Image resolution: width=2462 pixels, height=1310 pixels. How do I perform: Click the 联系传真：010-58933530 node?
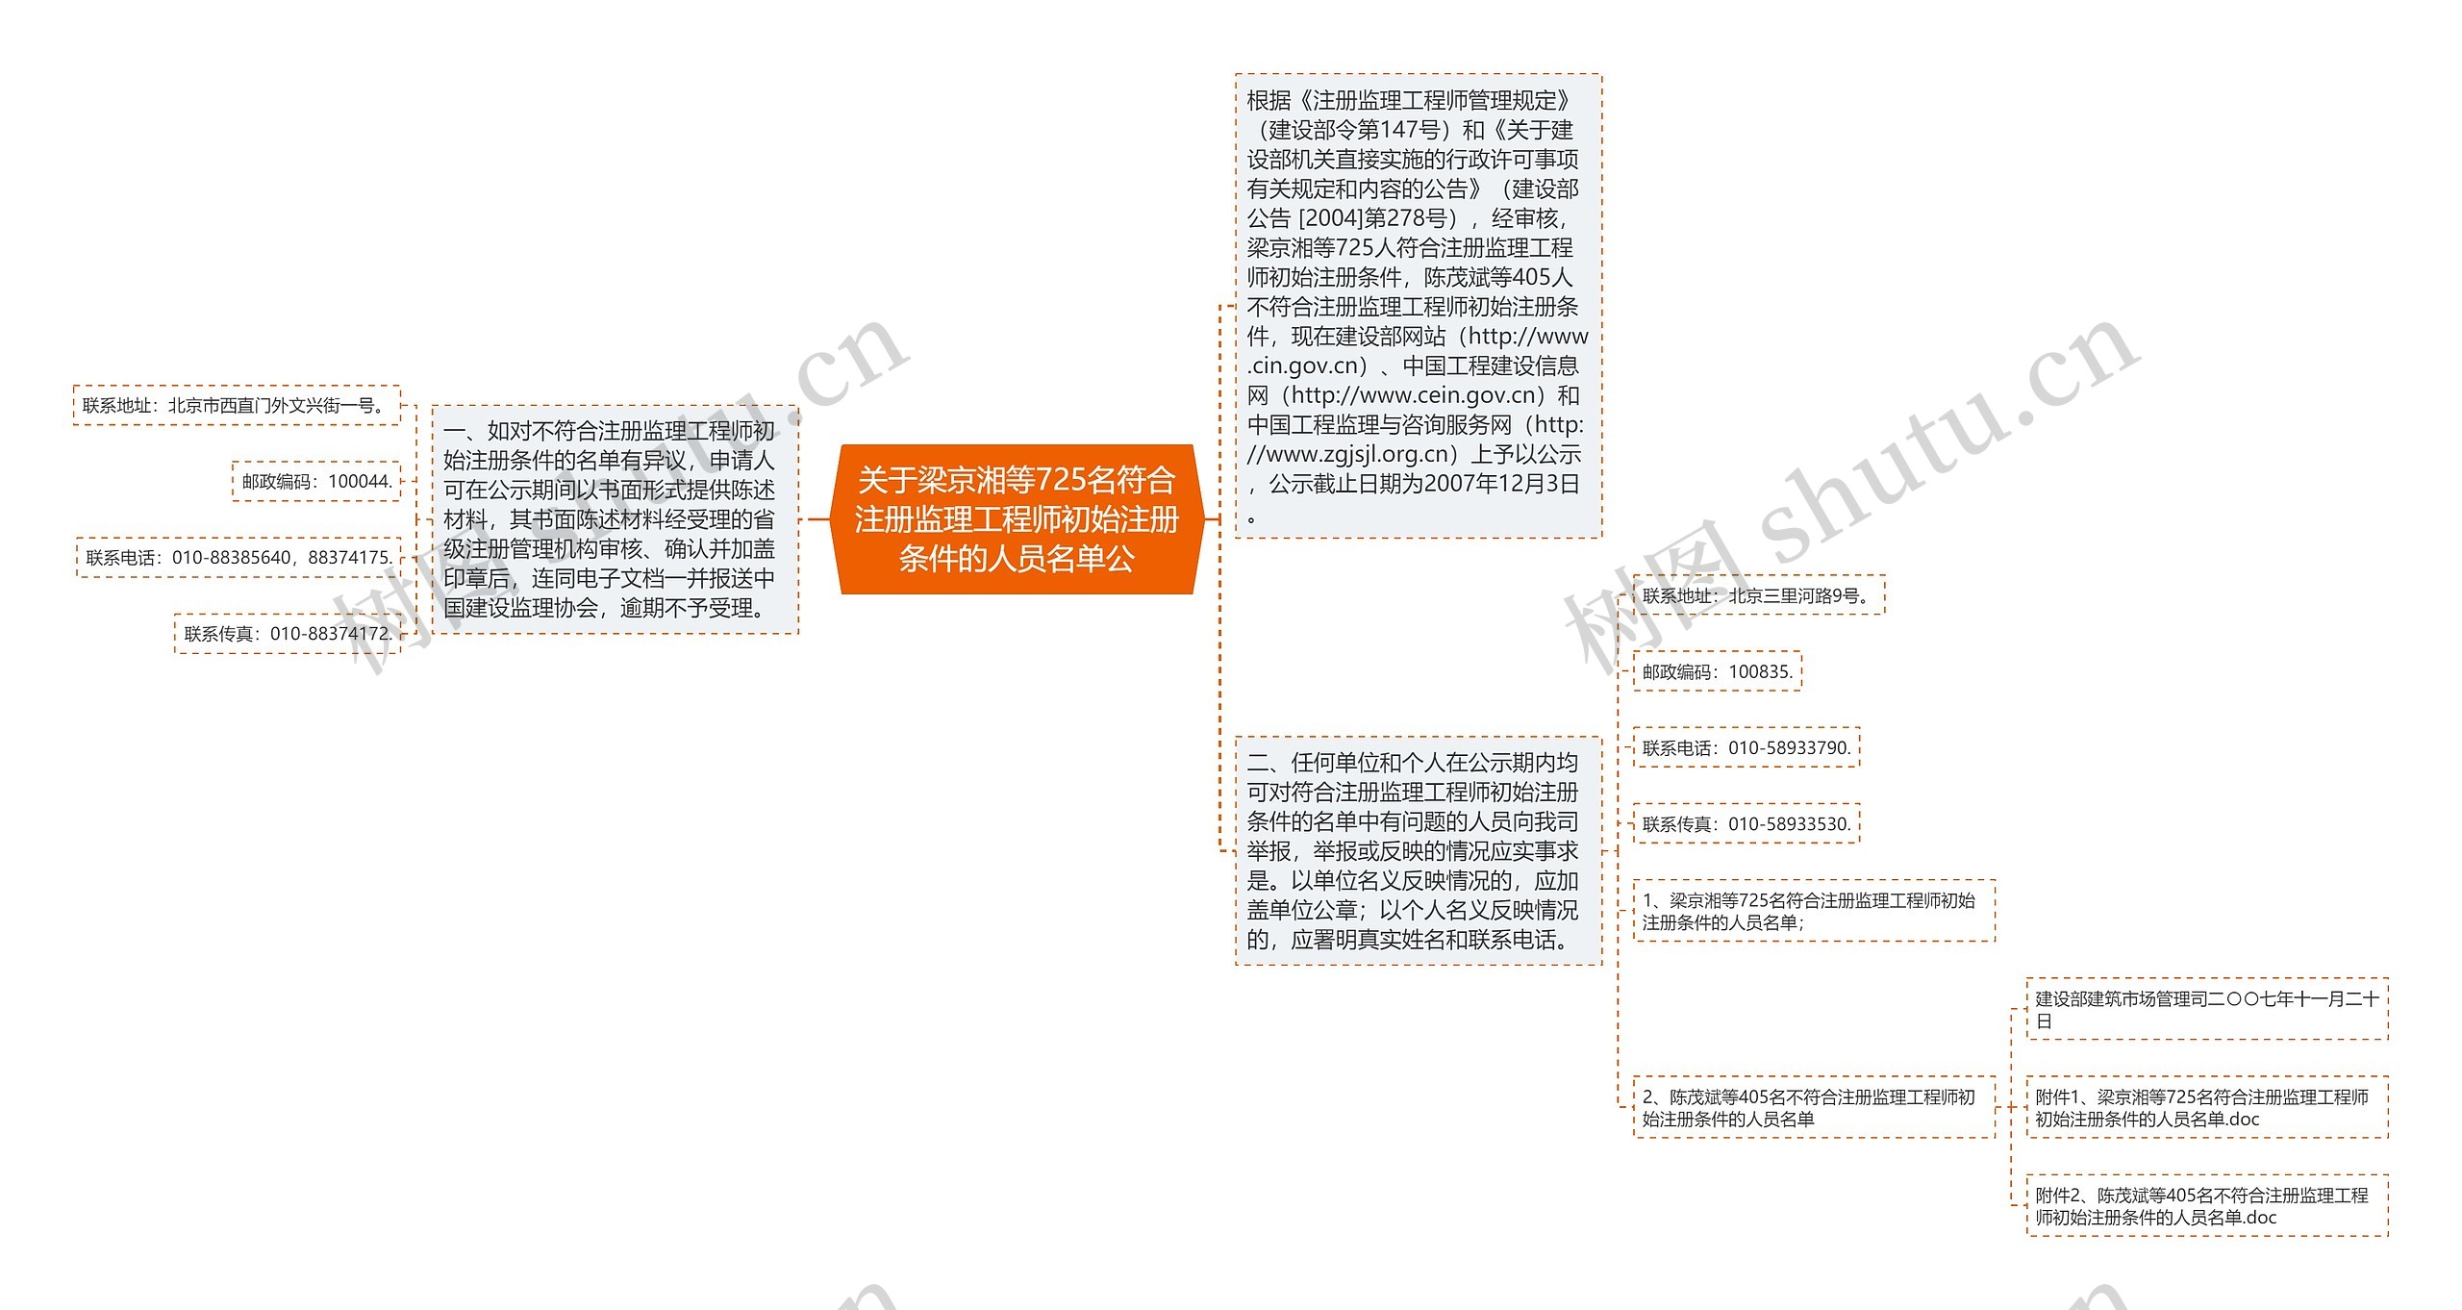click(x=1748, y=824)
